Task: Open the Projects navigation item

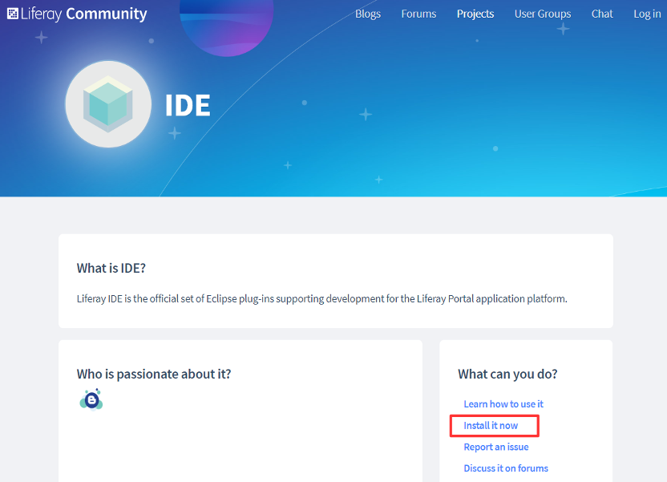Action: pyautogui.click(x=475, y=14)
